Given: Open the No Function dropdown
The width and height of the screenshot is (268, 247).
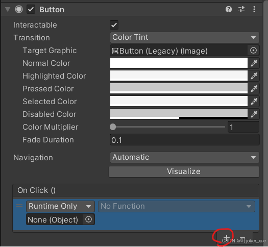Looking at the screenshot, I should [x=177, y=206].
